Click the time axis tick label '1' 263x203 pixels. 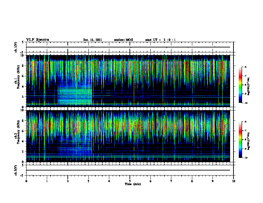(47, 181)
